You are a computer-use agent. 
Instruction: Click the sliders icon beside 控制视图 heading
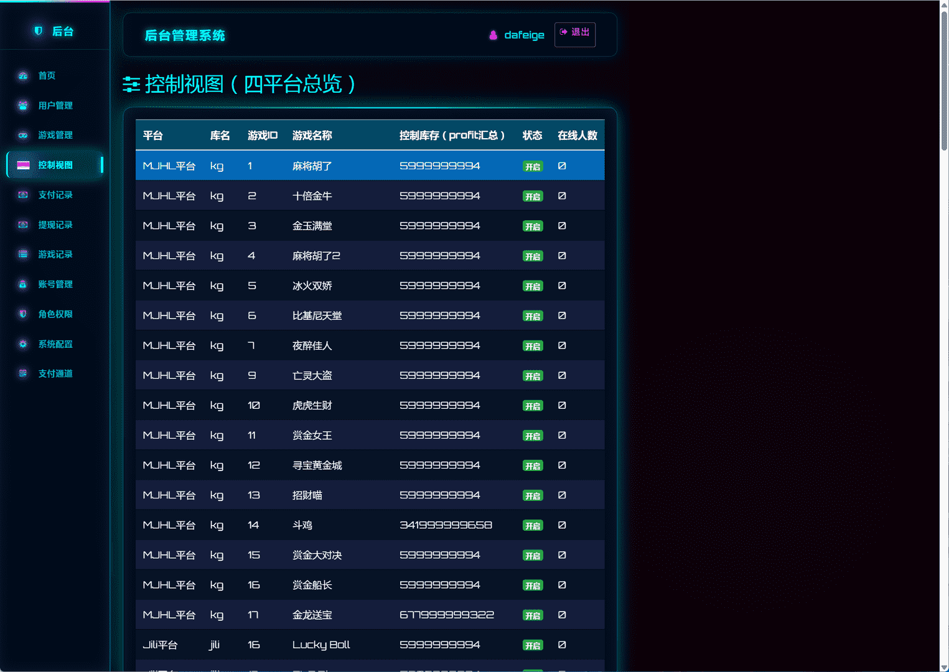[131, 85]
